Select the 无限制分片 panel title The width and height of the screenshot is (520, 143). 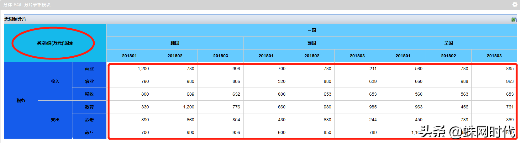tap(15, 19)
